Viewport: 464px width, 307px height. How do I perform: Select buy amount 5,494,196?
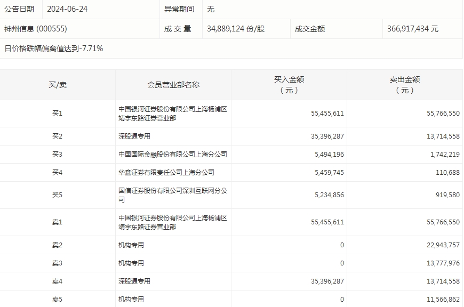(329, 155)
